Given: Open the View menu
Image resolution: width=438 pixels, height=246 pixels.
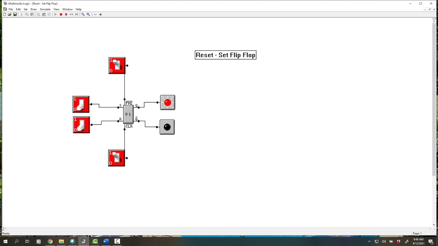Looking at the screenshot, I should click(56, 9).
